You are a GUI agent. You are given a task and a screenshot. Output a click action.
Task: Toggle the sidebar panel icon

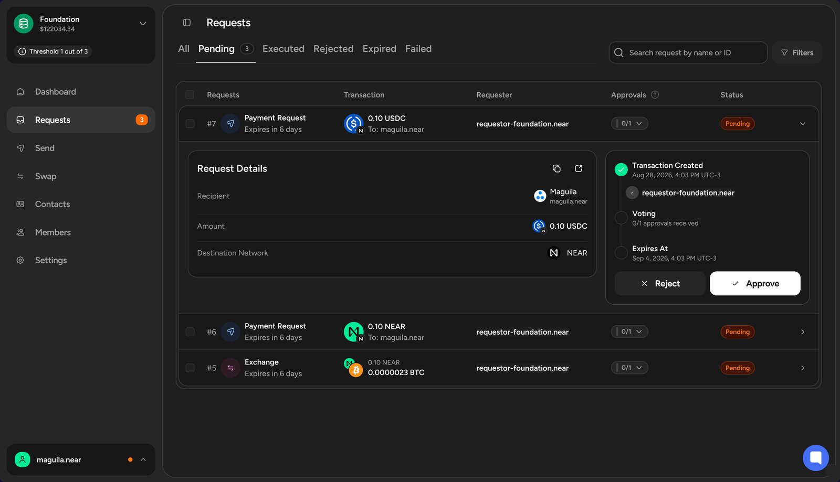tap(186, 23)
